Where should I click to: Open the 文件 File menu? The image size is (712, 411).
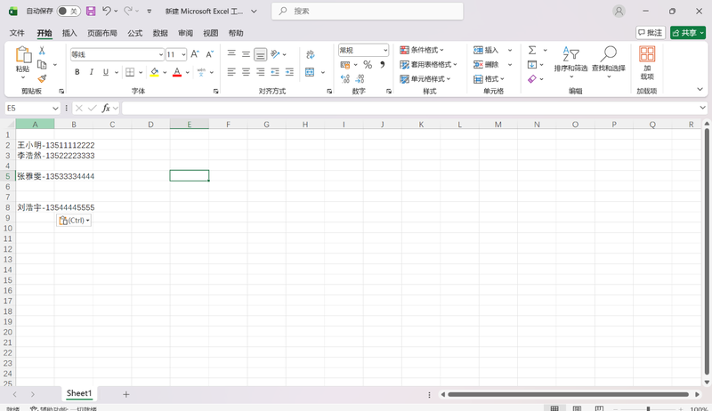(x=17, y=33)
